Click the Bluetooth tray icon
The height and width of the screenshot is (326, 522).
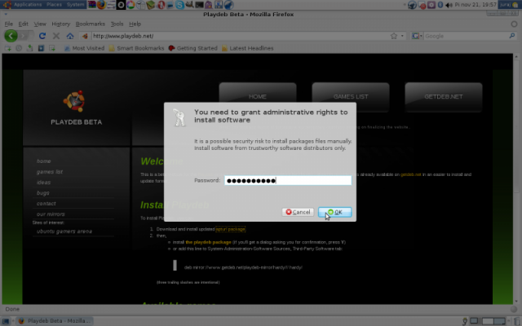point(440,5)
